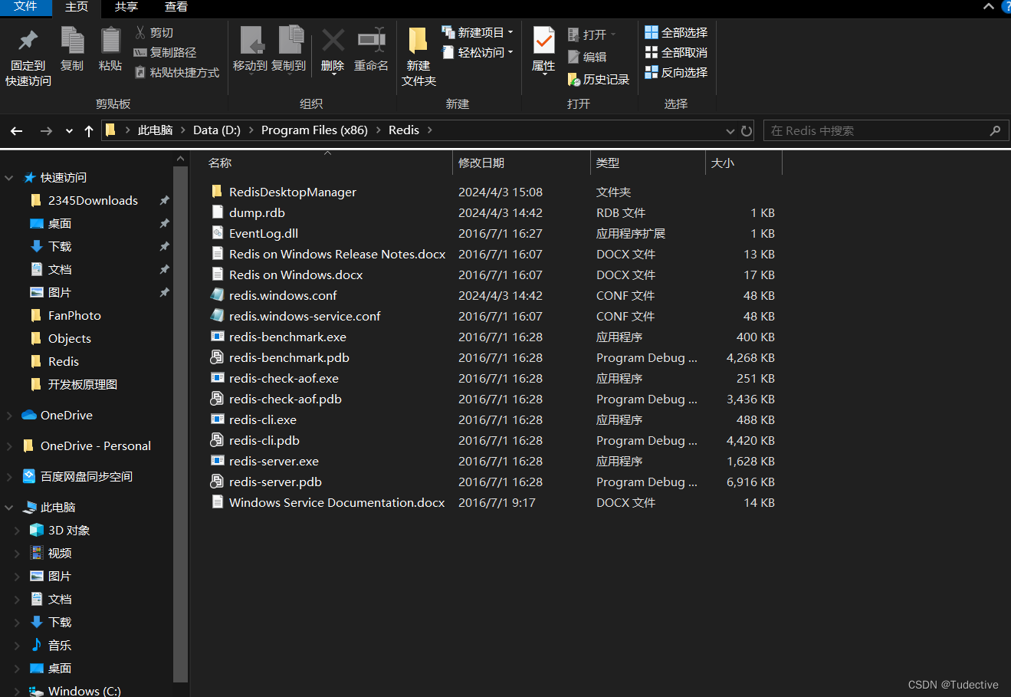This screenshot has height=697, width=1011.
Task: Expand the OneDrive tree node
Action: point(9,416)
